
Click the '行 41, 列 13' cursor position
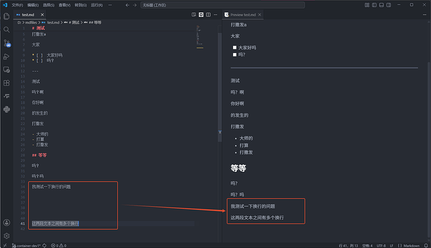(349, 246)
